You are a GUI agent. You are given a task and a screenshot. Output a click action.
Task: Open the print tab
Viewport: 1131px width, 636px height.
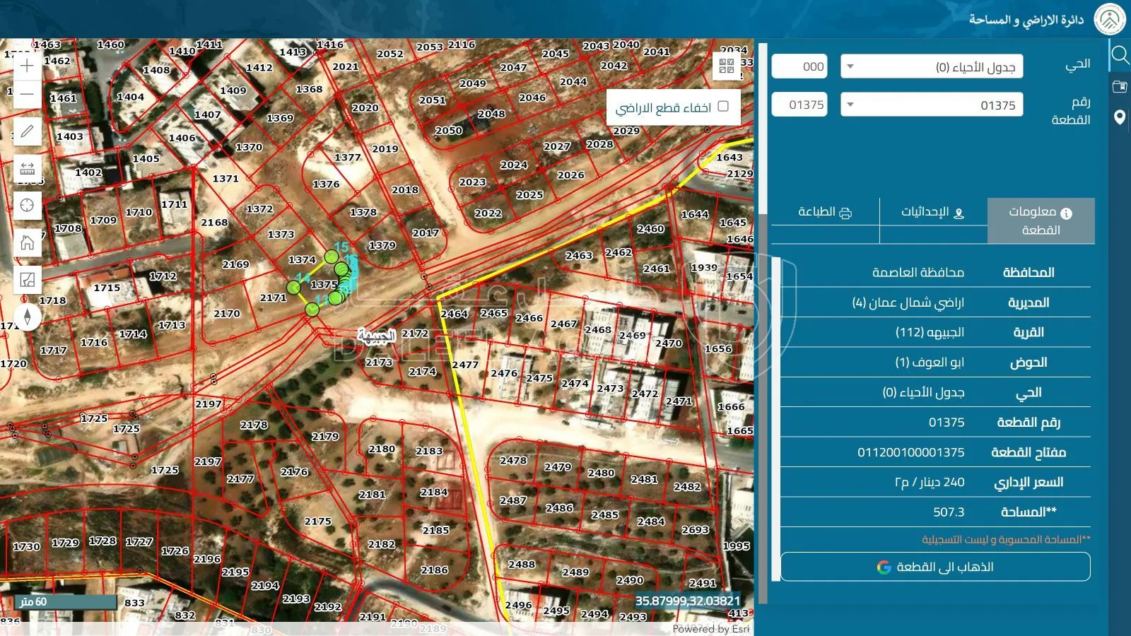[x=825, y=212]
